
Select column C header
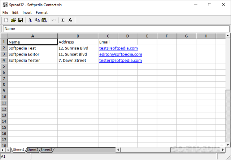(x=108, y=36)
